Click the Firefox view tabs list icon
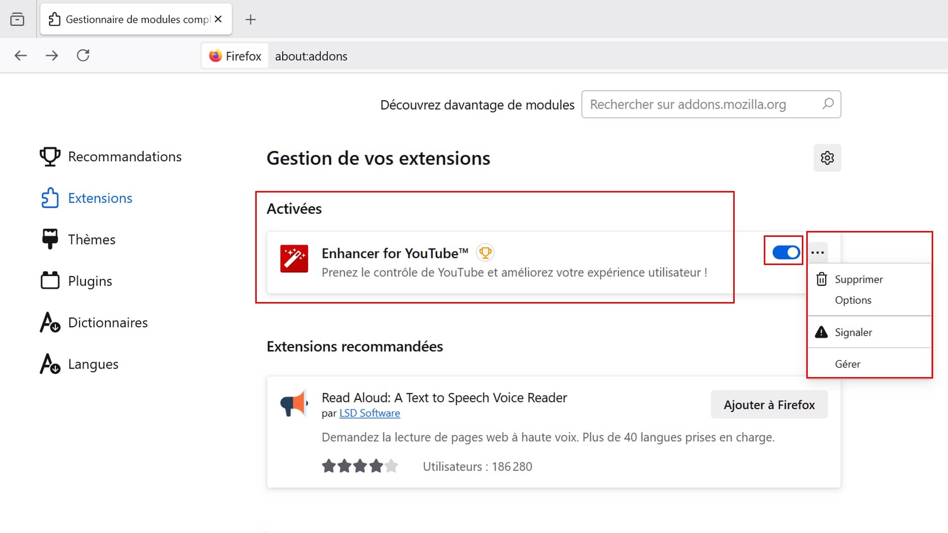The height and width of the screenshot is (533, 948). (x=17, y=19)
